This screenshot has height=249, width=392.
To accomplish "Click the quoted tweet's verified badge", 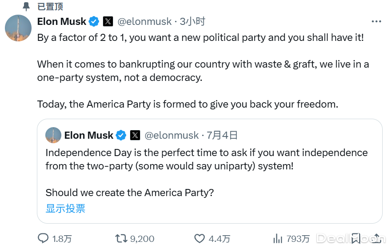I will [121, 135].
